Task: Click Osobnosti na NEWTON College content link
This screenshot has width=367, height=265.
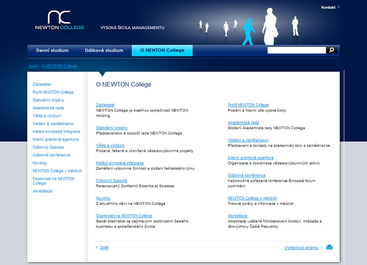Action: coord(124,216)
